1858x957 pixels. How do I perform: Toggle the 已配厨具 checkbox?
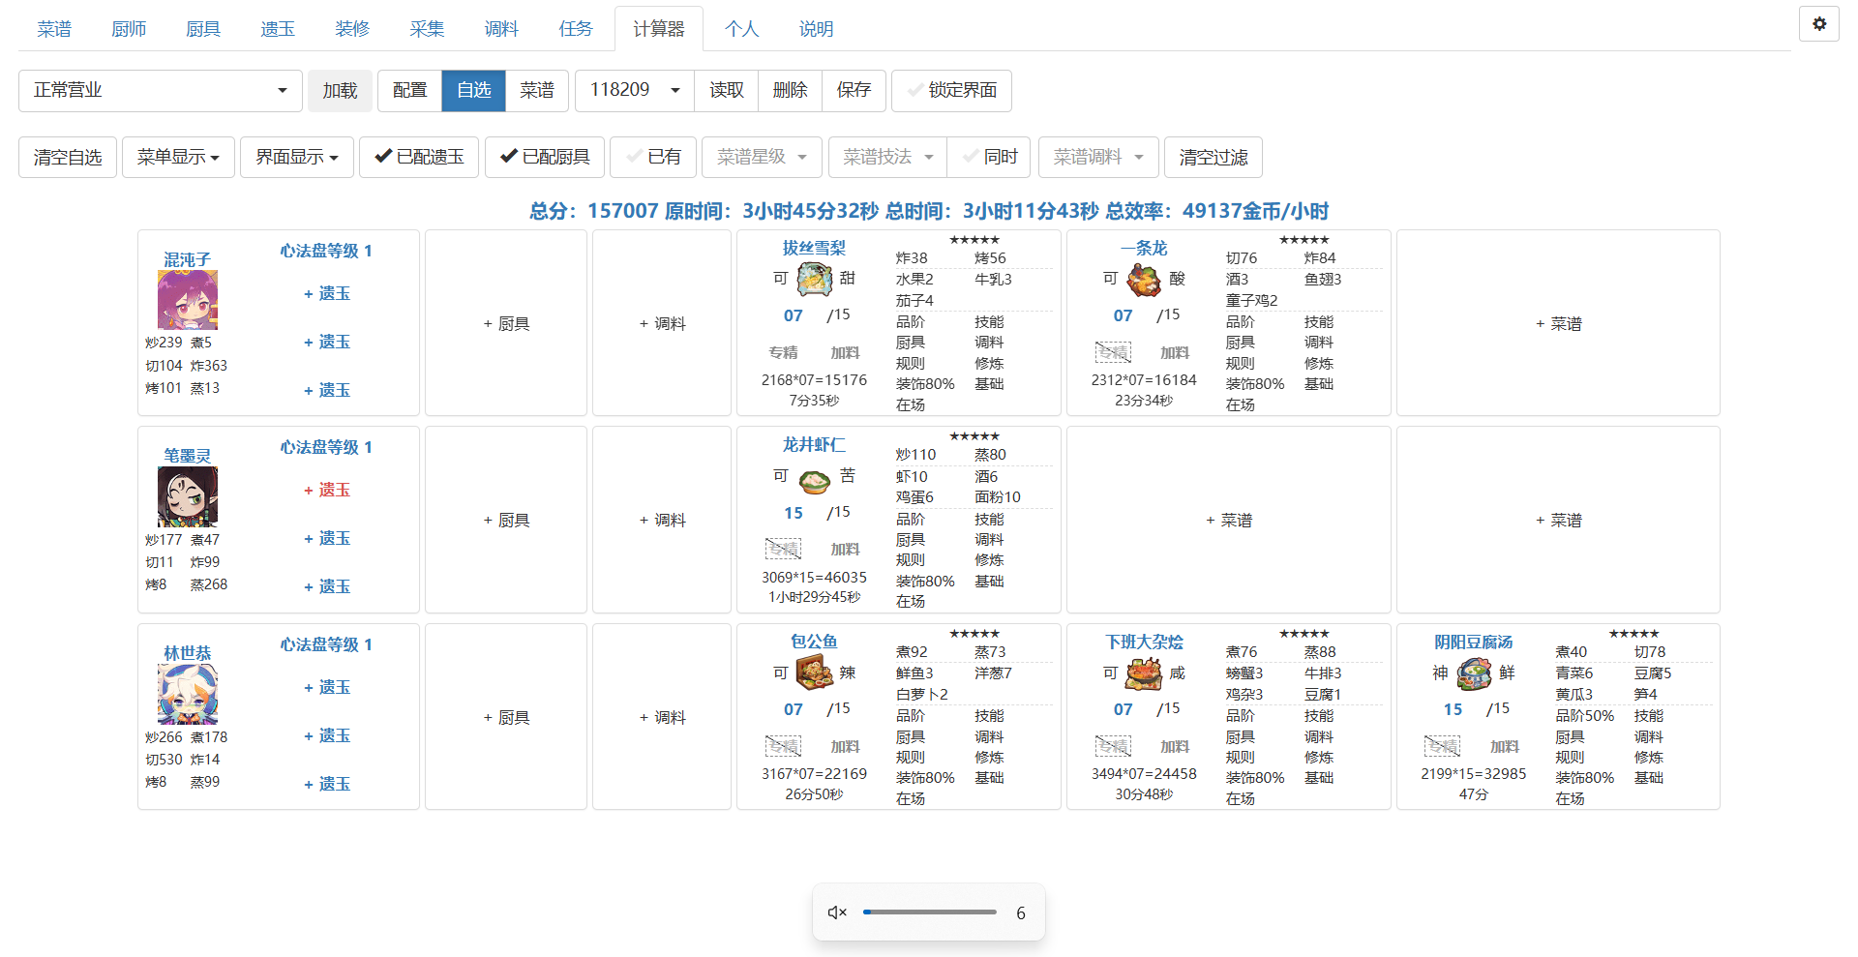[545, 157]
